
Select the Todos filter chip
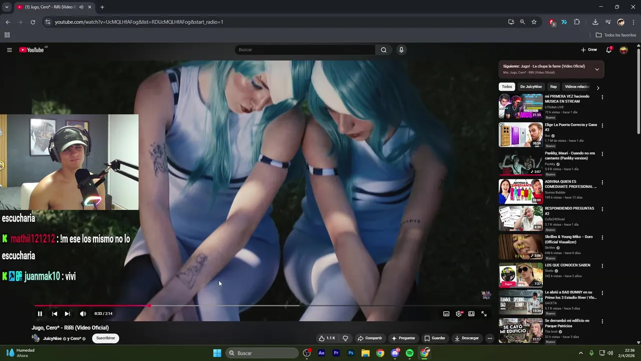click(507, 87)
